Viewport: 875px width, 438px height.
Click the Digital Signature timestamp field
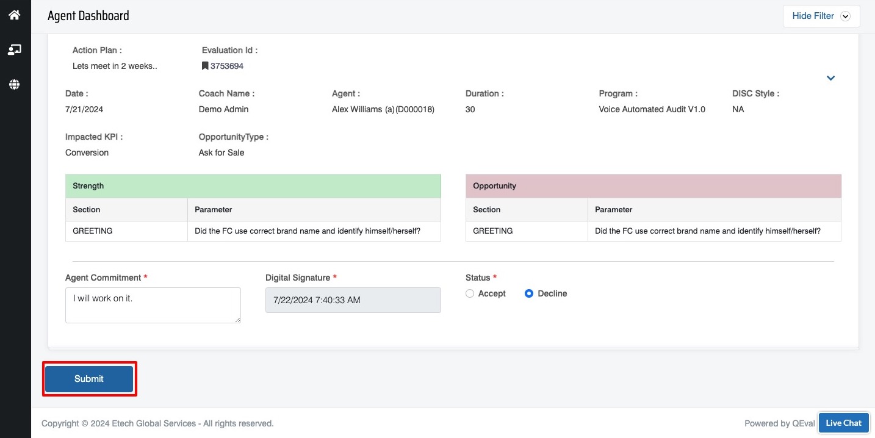point(353,300)
